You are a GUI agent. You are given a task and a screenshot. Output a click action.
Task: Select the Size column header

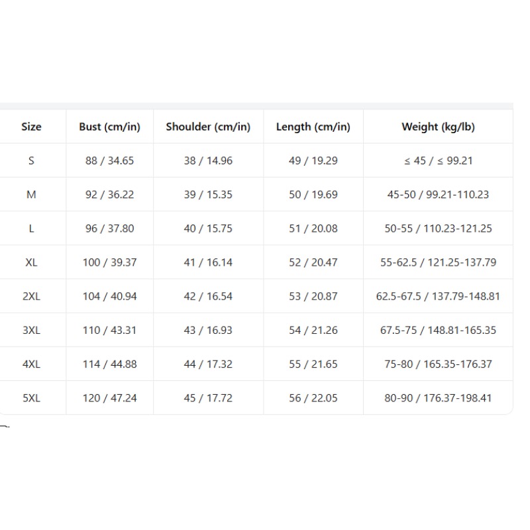(x=31, y=127)
